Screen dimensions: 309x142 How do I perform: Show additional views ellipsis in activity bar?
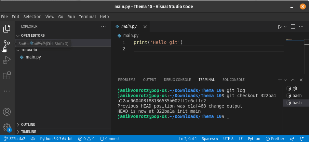(7, 91)
